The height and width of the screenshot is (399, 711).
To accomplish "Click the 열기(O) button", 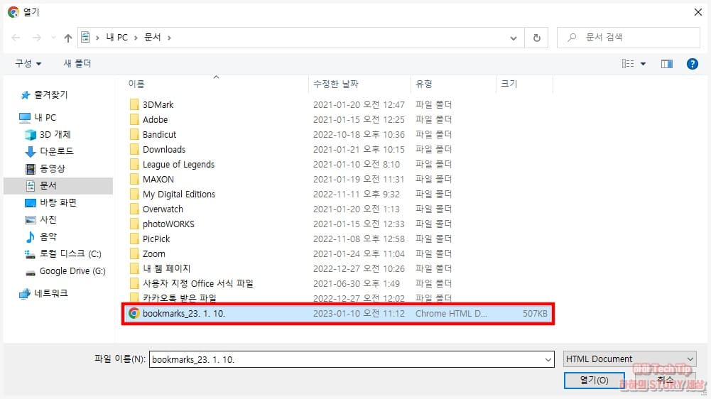I will (594, 381).
